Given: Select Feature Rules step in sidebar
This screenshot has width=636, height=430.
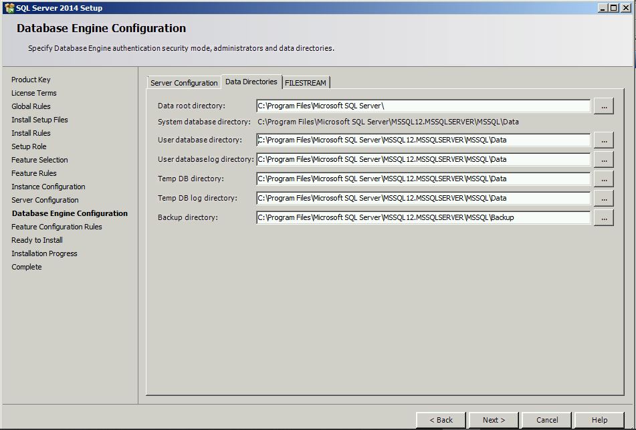Looking at the screenshot, I should (34, 173).
